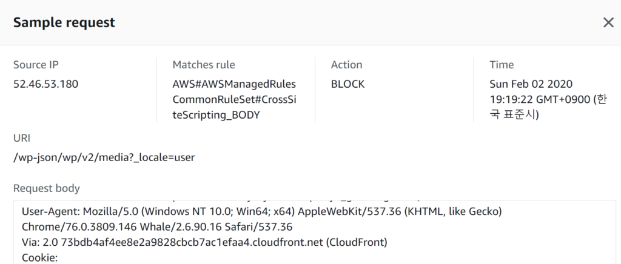Click the URI label
This screenshot has width=621, height=264.
pos(22,137)
